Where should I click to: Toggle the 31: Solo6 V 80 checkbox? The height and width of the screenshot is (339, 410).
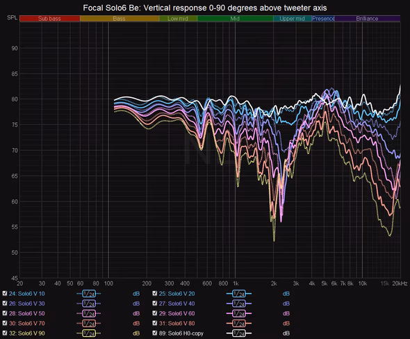tap(155, 323)
